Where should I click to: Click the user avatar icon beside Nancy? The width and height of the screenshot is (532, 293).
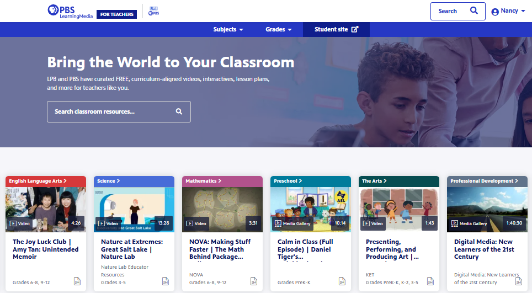[495, 12]
